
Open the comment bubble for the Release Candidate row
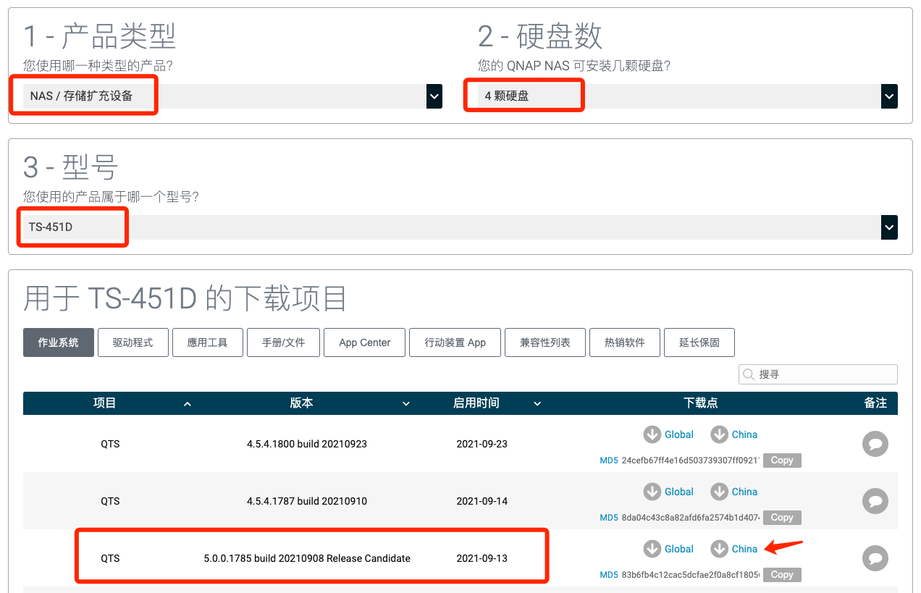click(875, 558)
